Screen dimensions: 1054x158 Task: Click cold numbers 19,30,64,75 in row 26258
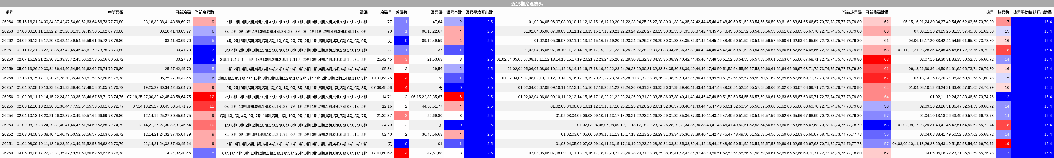[x=382, y=78]
